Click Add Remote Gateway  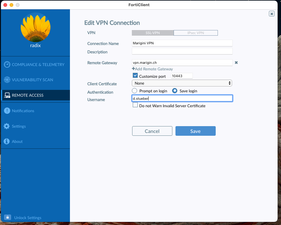point(152,69)
